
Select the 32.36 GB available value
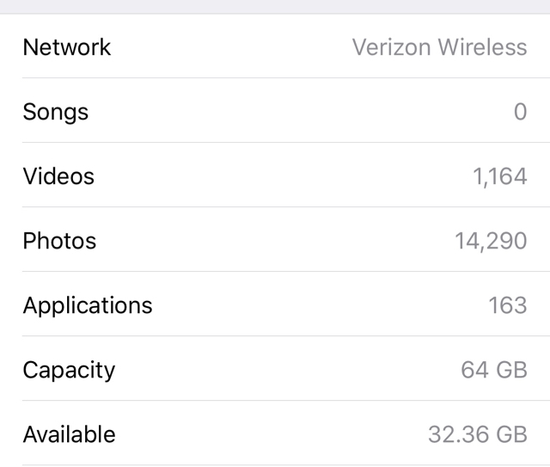(477, 434)
